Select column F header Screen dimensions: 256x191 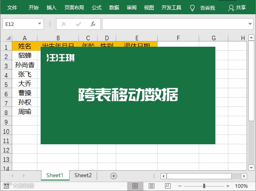pyautogui.click(x=178, y=38)
